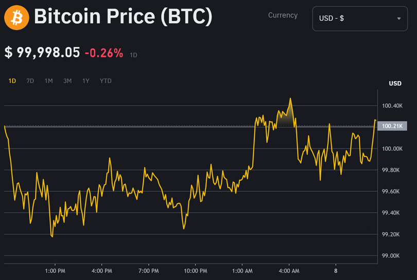Select the 3M chart range
Screen dimensions: 417x280
click(67, 81)
